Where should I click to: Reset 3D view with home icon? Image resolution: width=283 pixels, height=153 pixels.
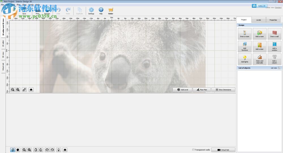pyautogui.click(x=65, y=150)
